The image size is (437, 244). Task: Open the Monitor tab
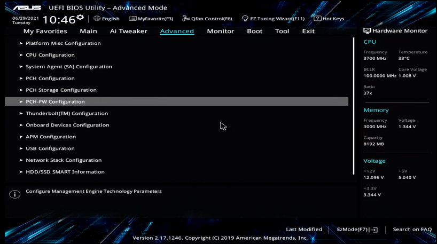[x=220, y=31]
